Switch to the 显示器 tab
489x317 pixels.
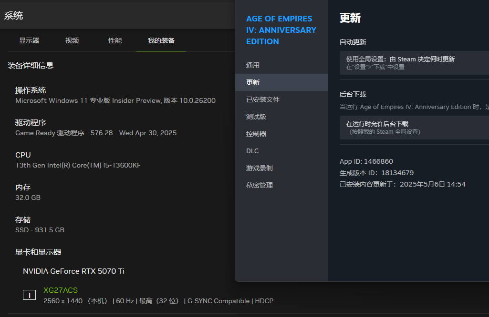pos(29,40)
